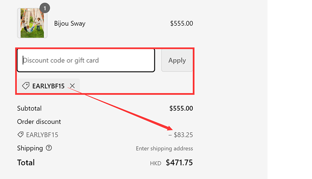The width and height of the screenshot is (312, 179).
Task: Click the EARLYBF15 label in the applied chip
Action: pyautogui.click(x=48, y=86)
